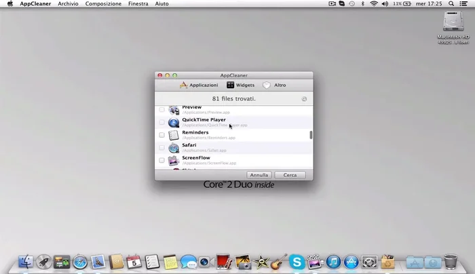Switch to the Applicazioni tab
The image size is (475, 274).
[x=199, y=85]
